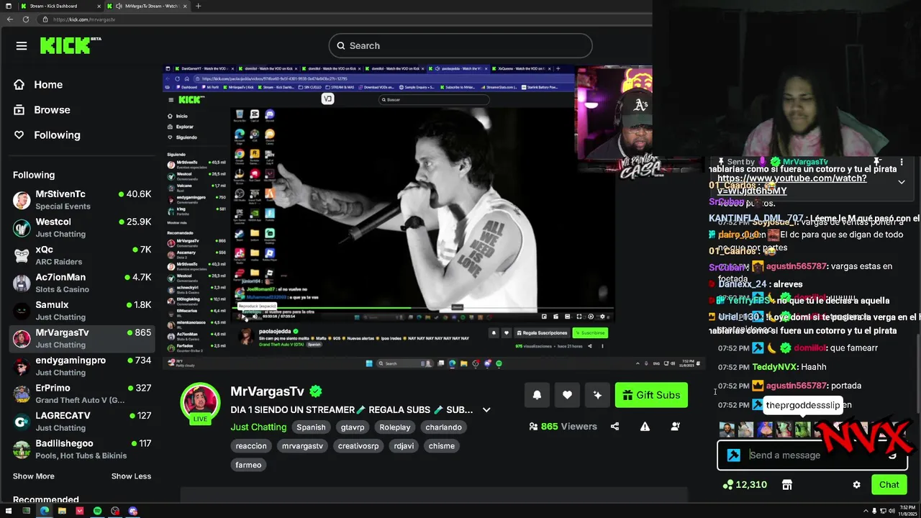Open the Kick hamburger sidebar menu

[x=22, y=46]
